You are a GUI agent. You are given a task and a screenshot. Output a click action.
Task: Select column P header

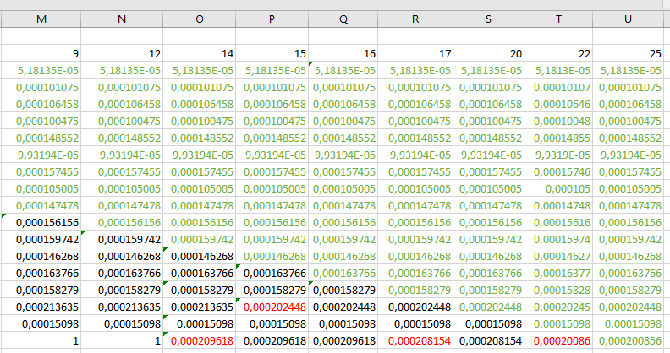coord(272,19)
